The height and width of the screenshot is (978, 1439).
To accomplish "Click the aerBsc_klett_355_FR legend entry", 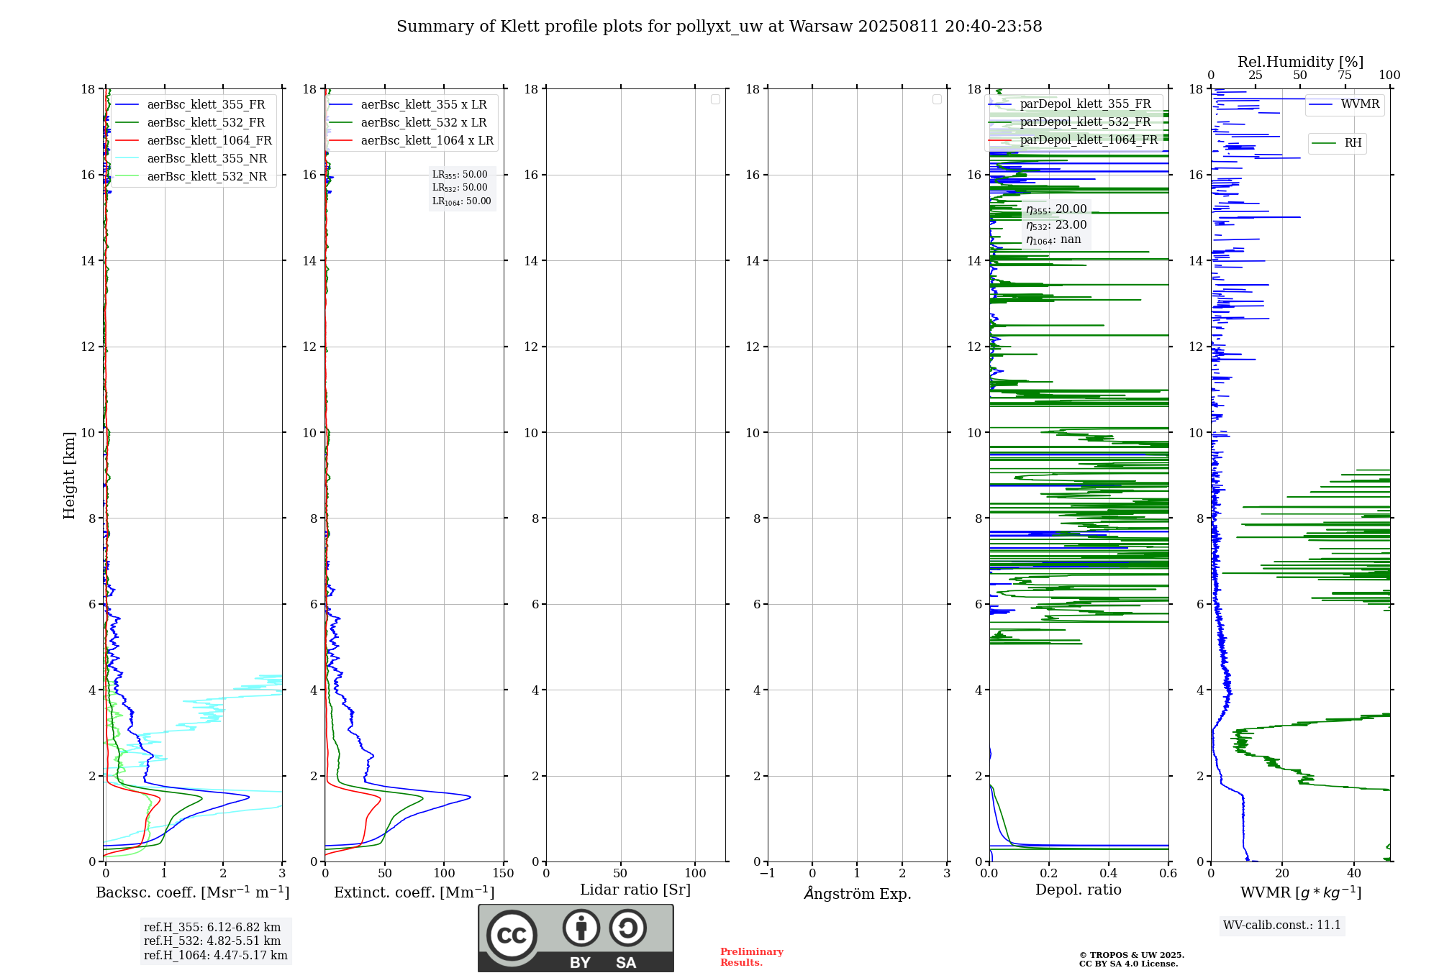I will pyautogui.click(x=206, y=105).
